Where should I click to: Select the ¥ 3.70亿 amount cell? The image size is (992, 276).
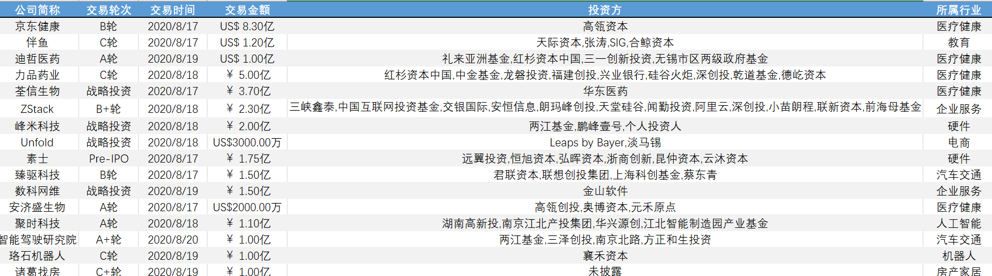click(x=247, y=91)
